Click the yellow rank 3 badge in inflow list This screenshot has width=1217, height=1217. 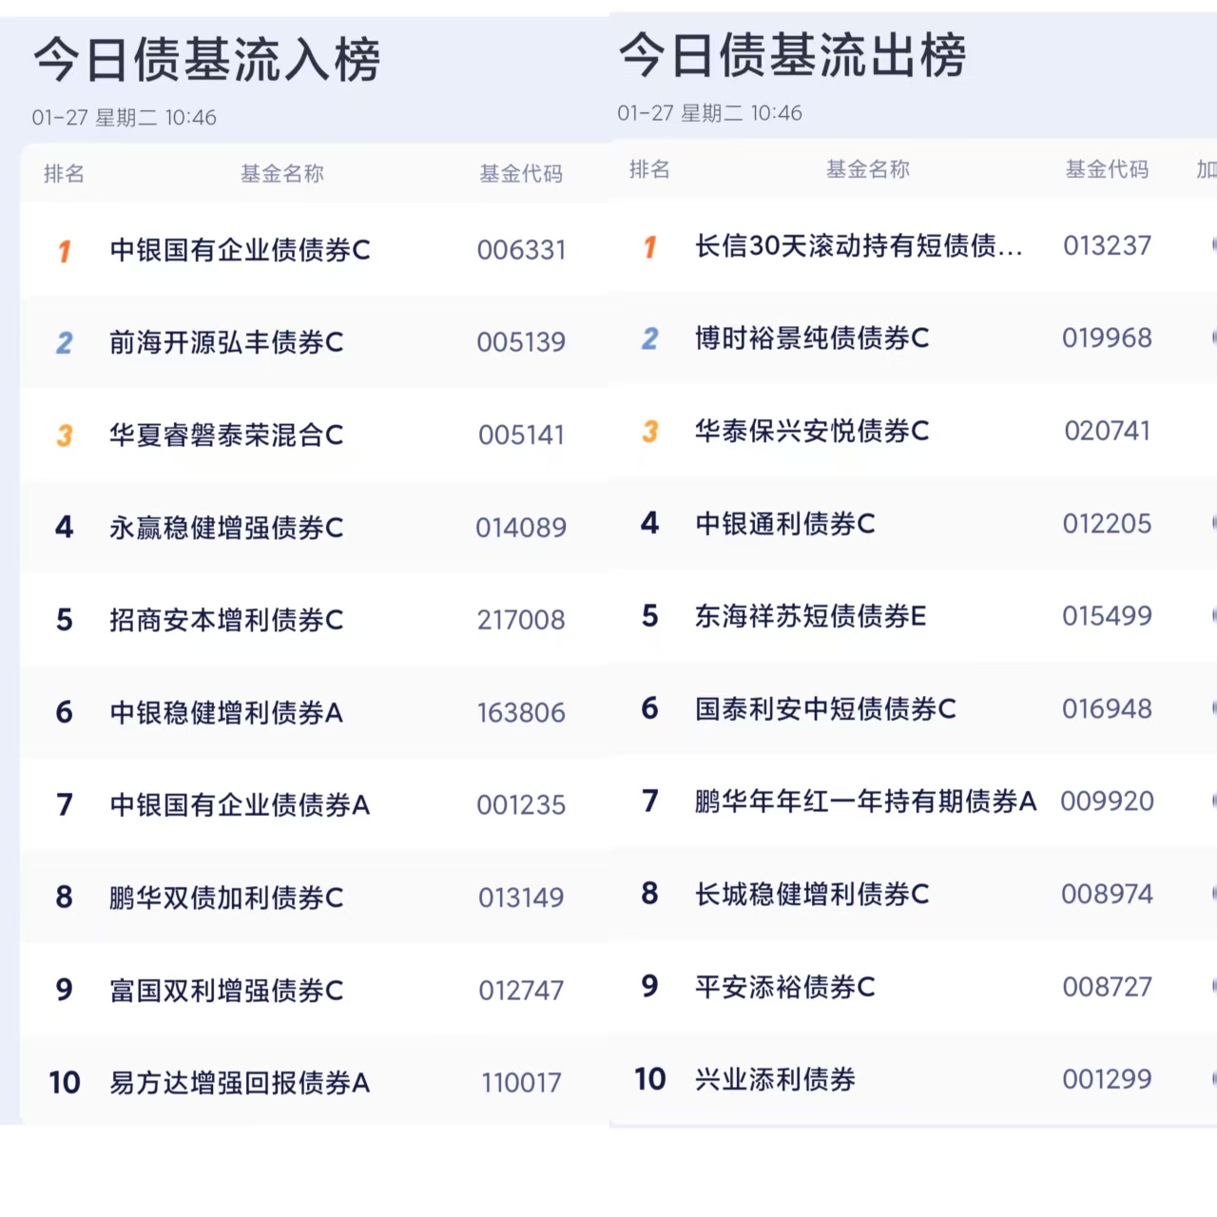tap(64, 435)
